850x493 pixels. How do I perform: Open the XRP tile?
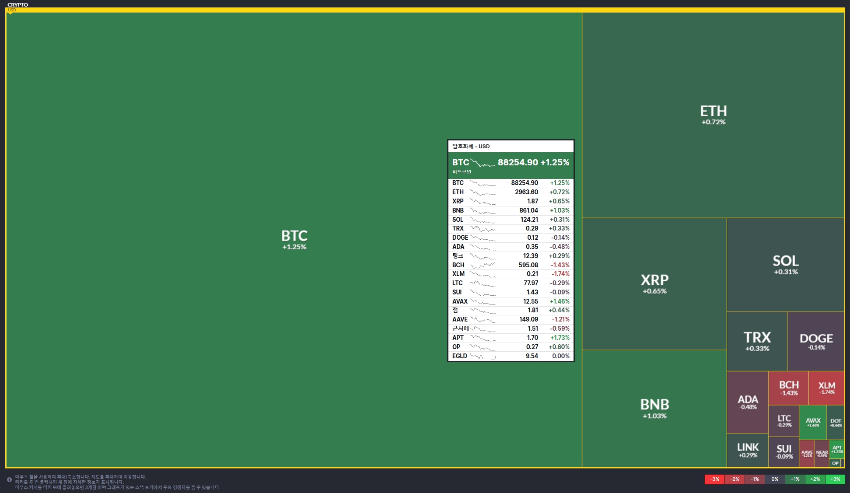pyautogui.click(x=654, y=283)
